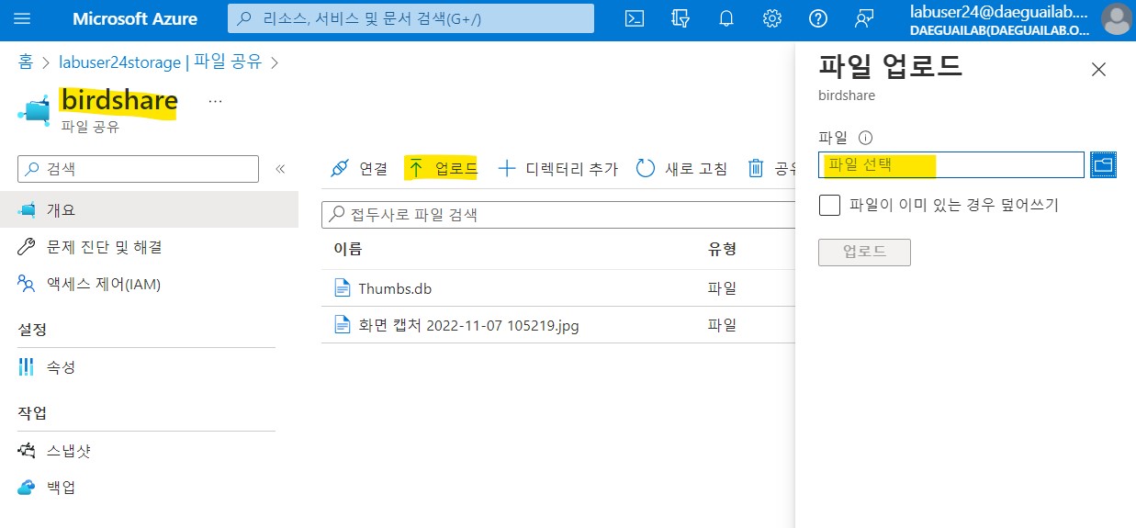Click the 홈 breadcrumb link
This screenshot has height=528, width=1136.
point(26,62)
